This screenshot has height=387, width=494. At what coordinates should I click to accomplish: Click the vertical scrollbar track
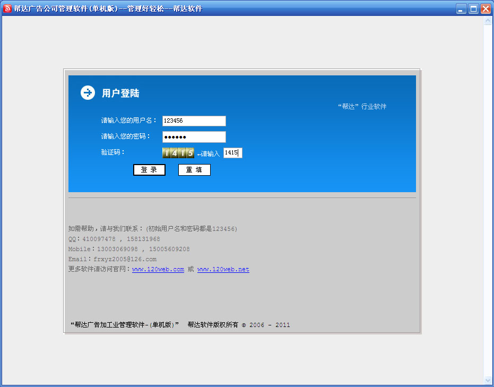pyautogui.click(x=488, y=202)
